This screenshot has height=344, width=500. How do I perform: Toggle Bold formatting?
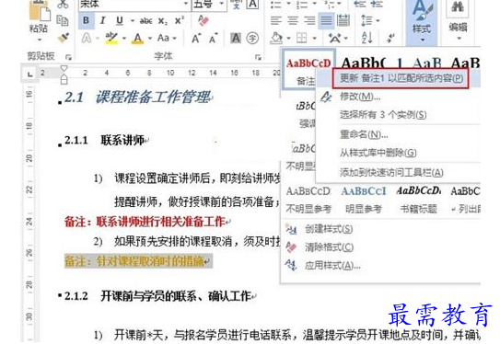pos(86,21)
